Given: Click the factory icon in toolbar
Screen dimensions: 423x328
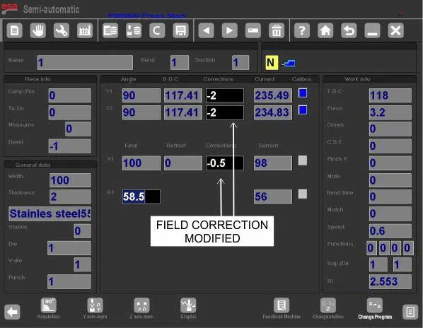Looking at the screenshot, I should [x=85, y=30].
